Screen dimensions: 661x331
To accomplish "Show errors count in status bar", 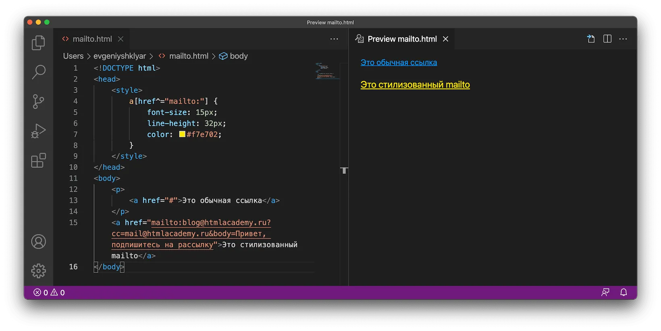I will pos(41,292).
